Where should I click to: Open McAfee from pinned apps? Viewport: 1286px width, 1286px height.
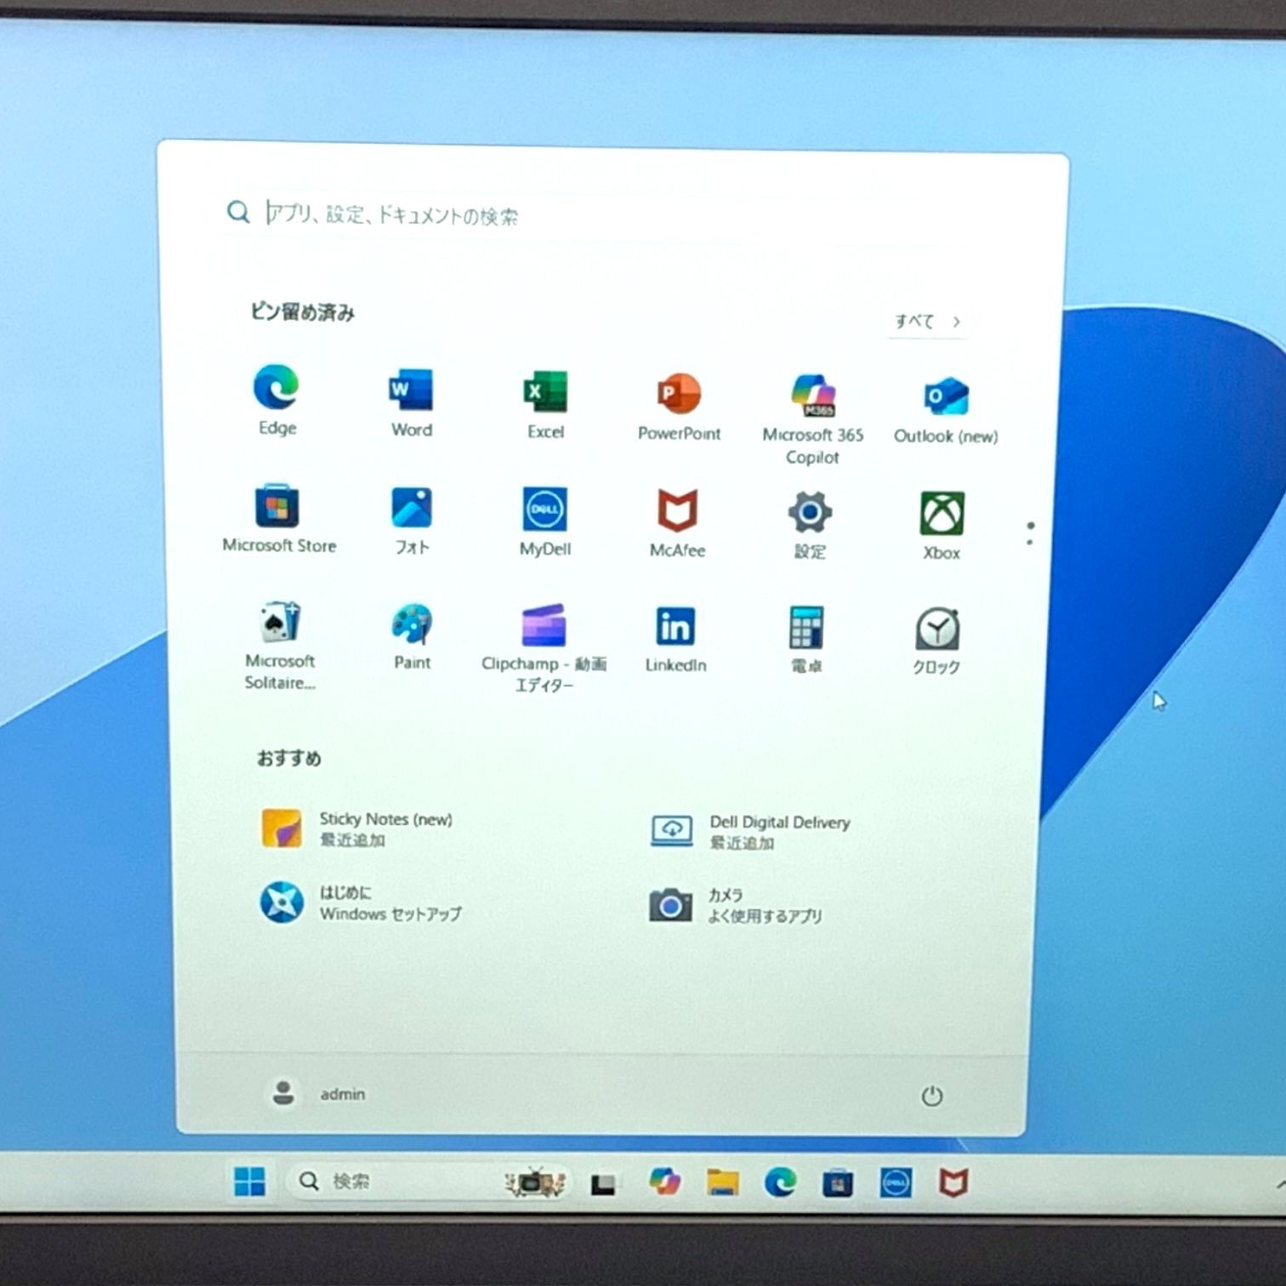point(678,523)
